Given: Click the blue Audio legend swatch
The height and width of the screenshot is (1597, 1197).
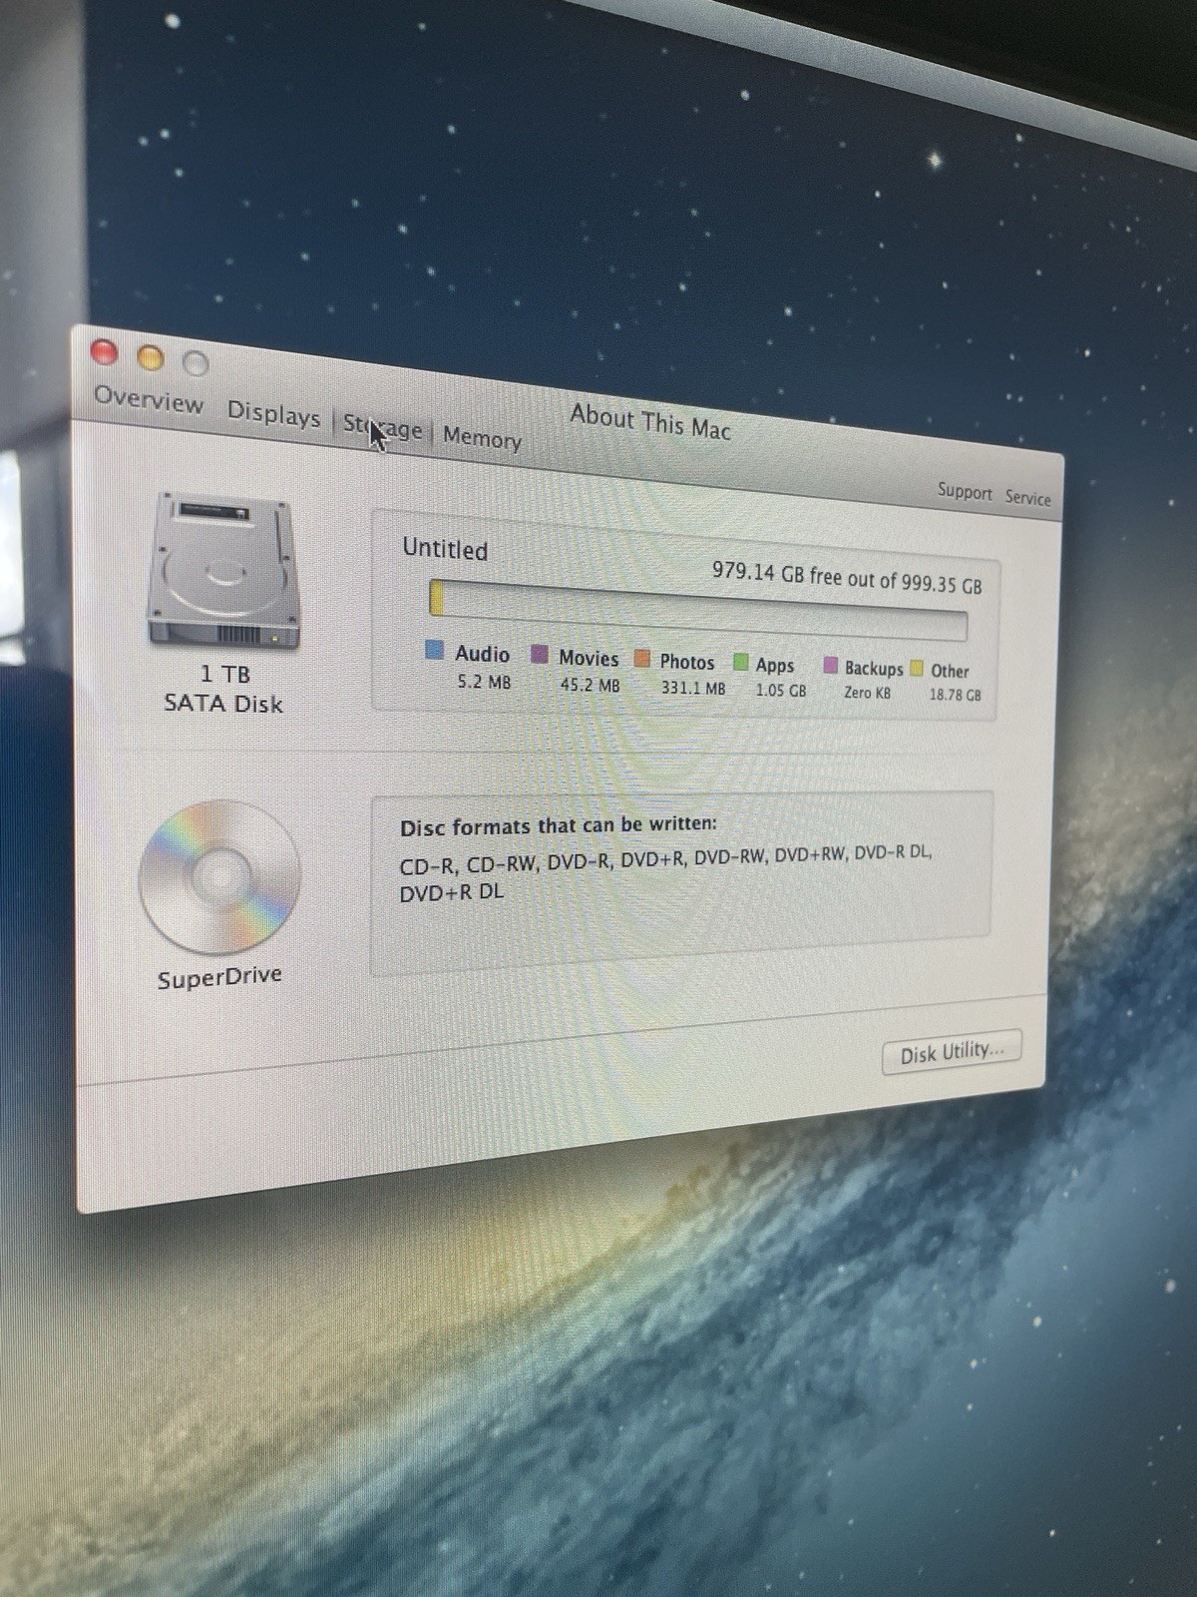Looking at the screenshot, I should pyautogui.click(x=435, y=650).
